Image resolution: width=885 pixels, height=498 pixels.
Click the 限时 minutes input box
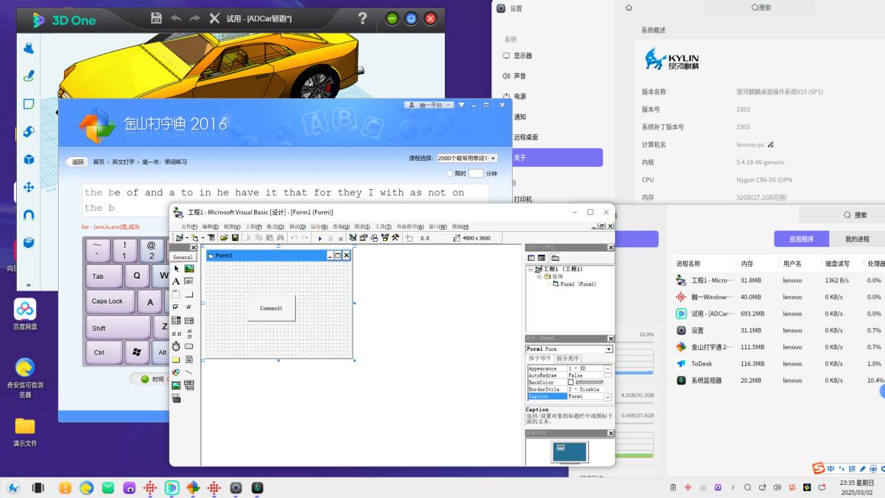476,174
